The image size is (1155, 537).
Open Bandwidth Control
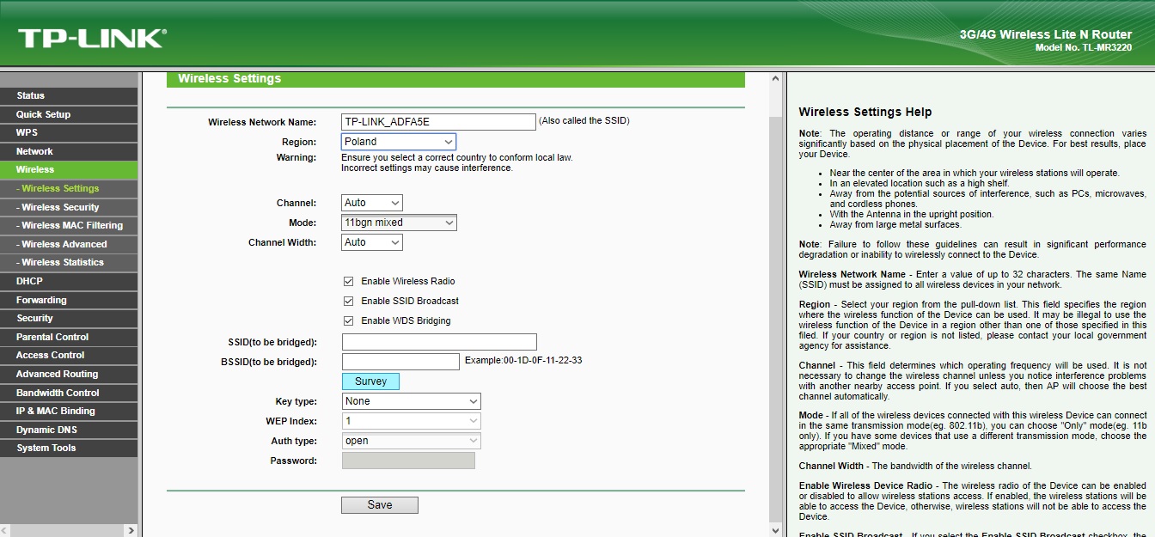click(x=69, y=393)
